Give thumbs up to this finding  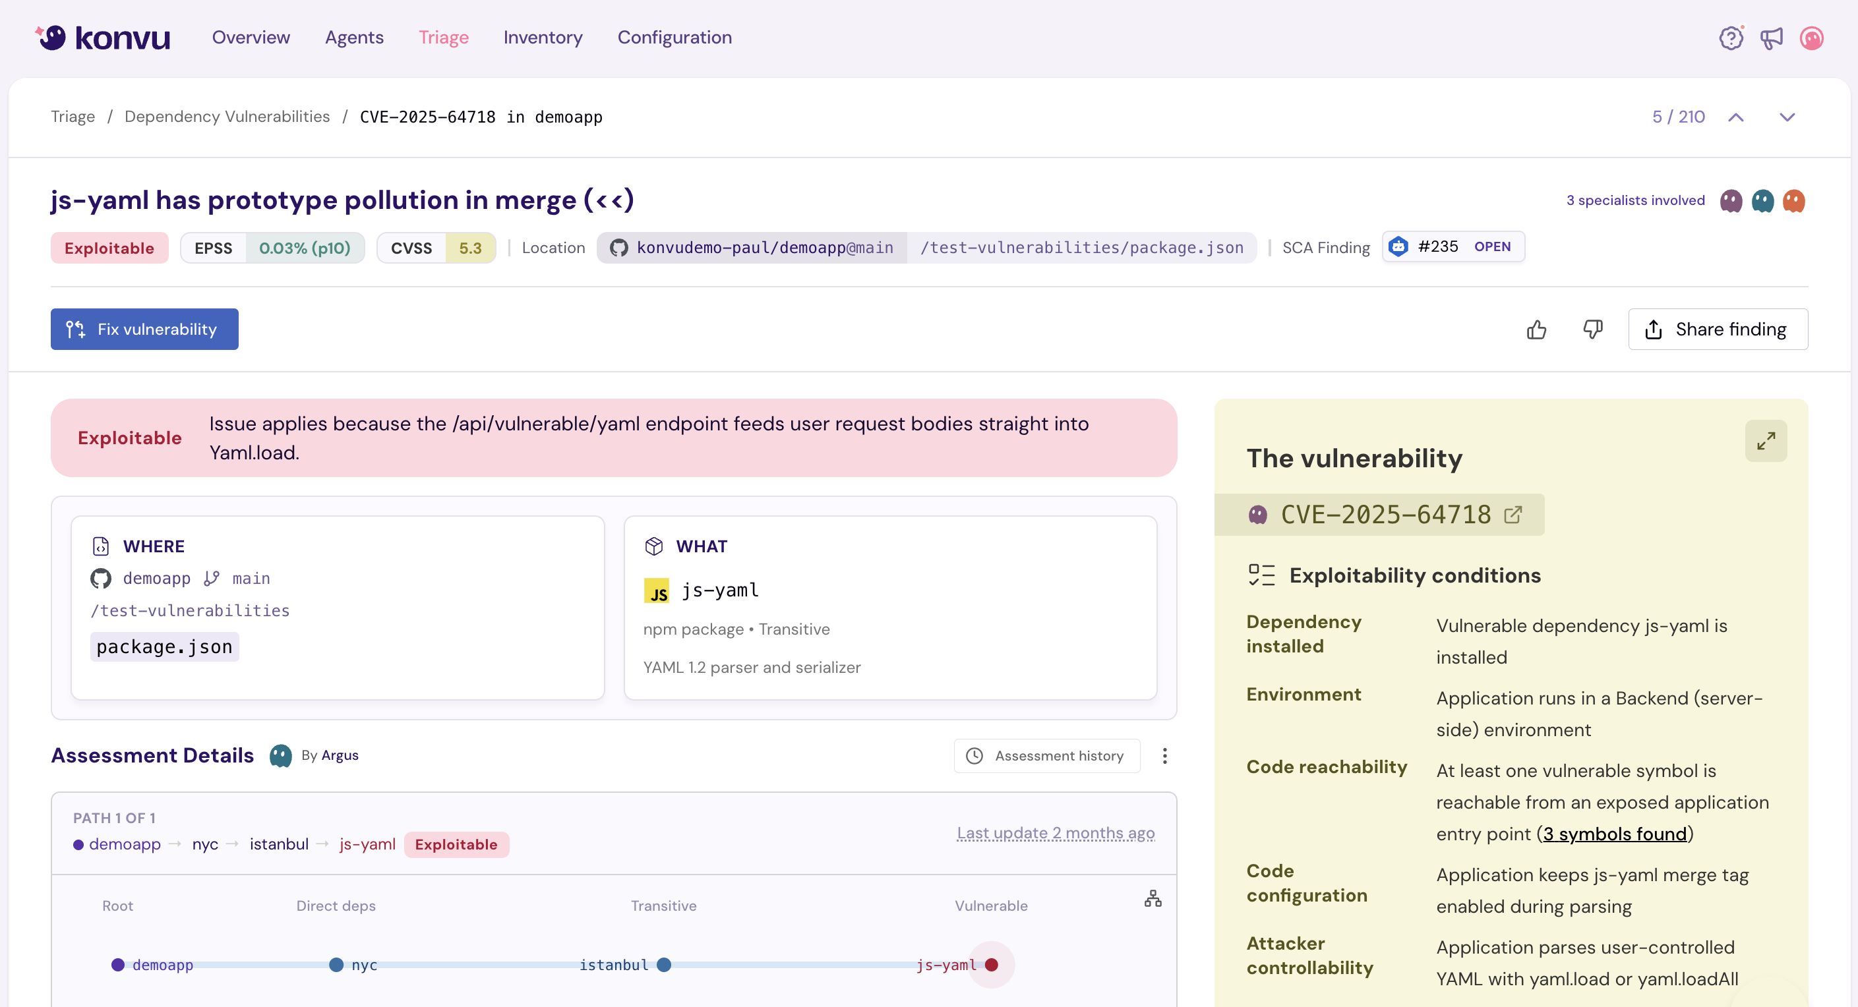coord(1537,330)
